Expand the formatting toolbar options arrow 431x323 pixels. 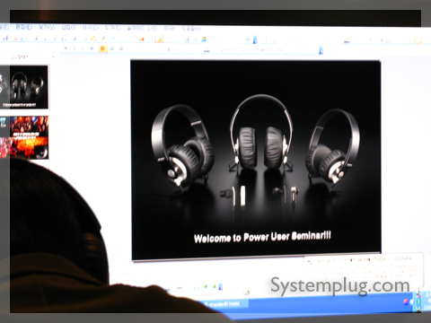321,50
